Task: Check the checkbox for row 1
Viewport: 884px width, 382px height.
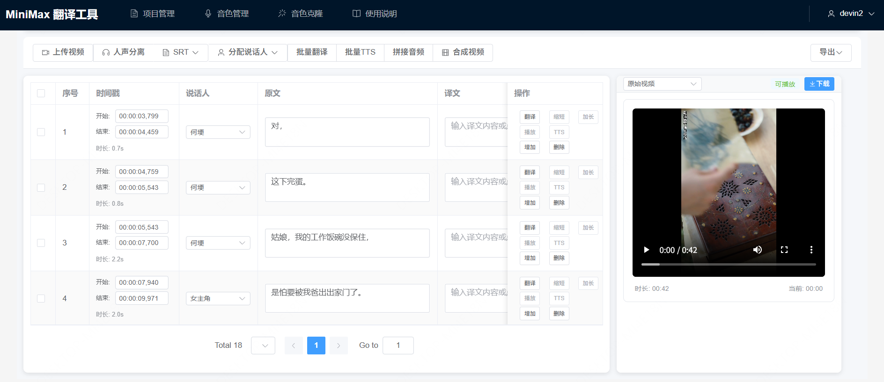Action: 41,132
